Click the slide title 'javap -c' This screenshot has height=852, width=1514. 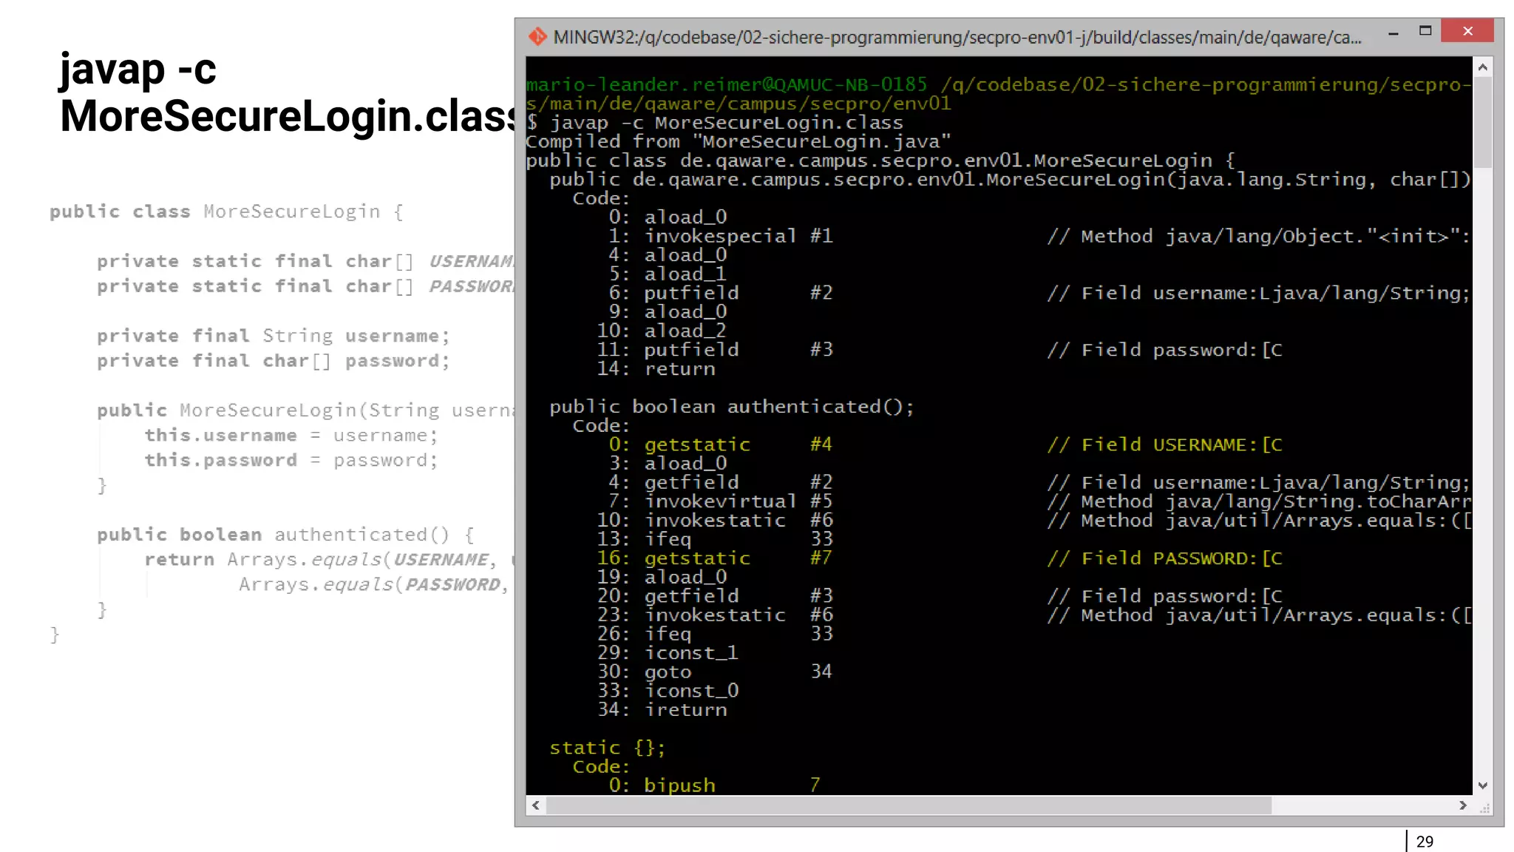click(138, 68)
